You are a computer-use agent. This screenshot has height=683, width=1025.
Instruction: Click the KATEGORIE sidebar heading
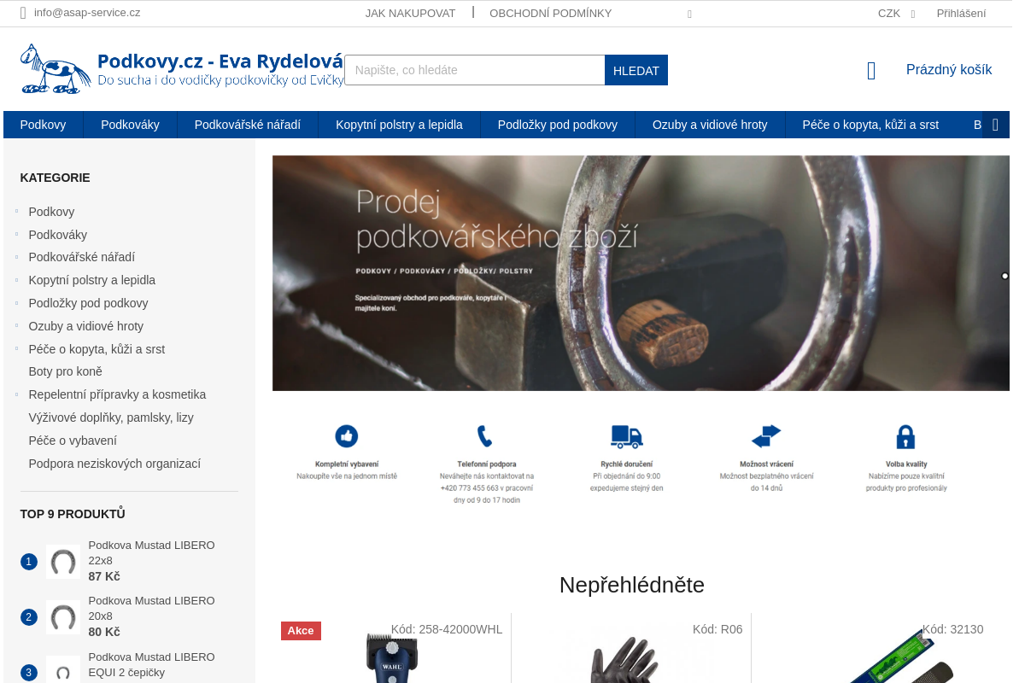(x=55, y=178)
